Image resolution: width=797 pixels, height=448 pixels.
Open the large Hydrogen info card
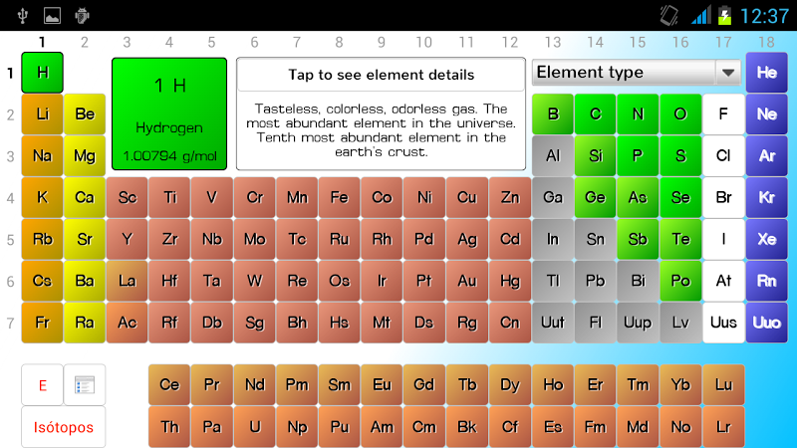(169, 112)
